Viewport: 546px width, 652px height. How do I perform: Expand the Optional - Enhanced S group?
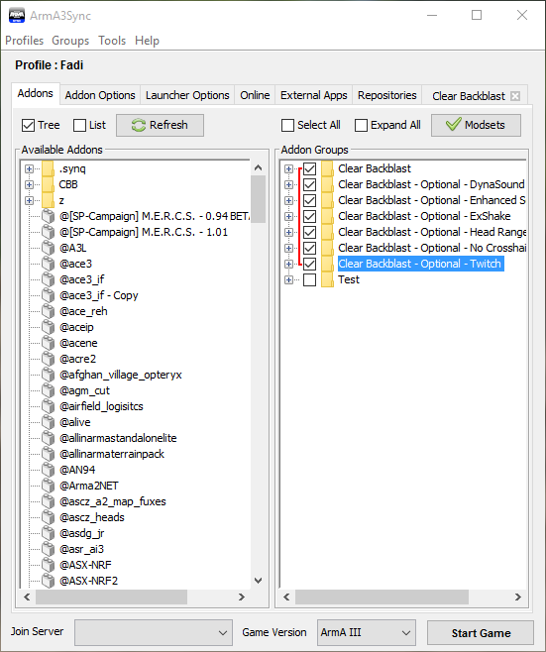[288, 200]
